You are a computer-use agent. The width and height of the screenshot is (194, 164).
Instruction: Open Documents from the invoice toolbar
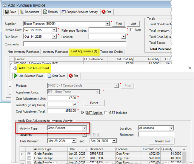[30, 12]
